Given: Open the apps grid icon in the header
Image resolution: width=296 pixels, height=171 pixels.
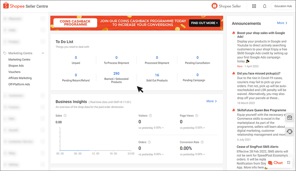Looking at the screenshot, I should pyautogui.click(x=254, y=6).
